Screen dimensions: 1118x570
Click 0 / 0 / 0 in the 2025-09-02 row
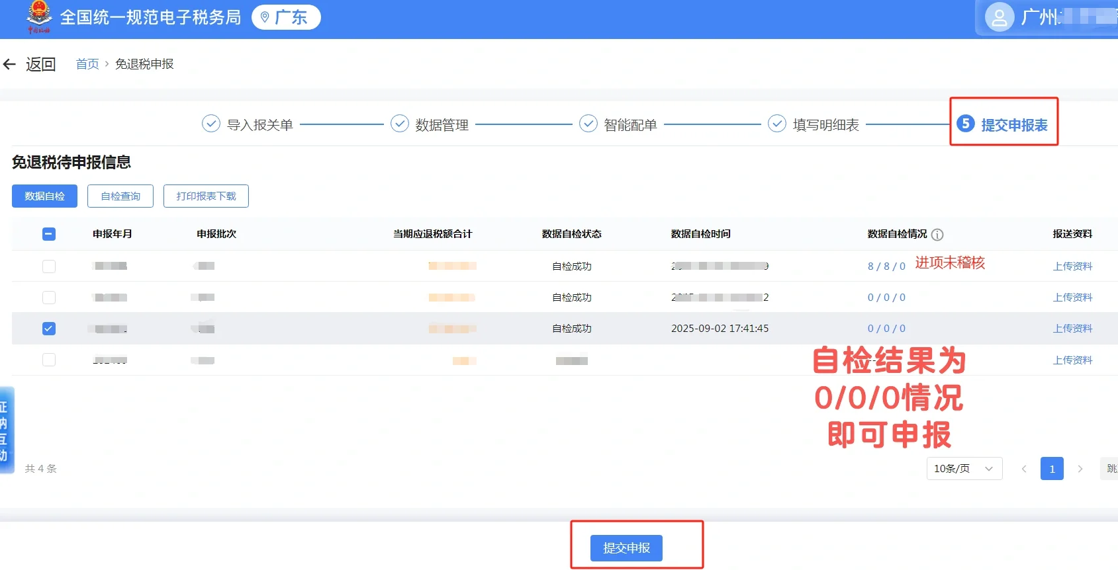click(886, 329)
